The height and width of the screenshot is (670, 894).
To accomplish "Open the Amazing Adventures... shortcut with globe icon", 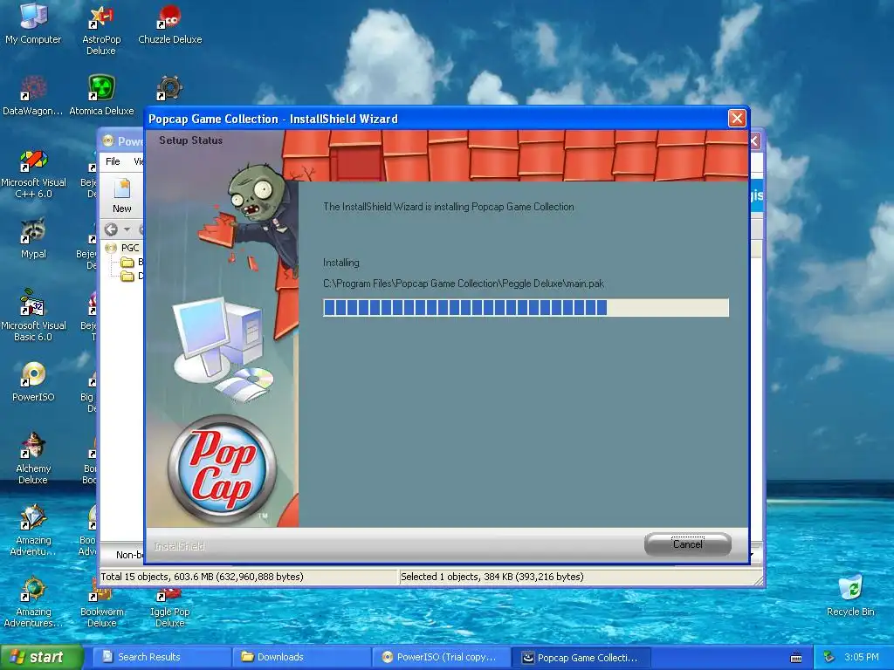I will click(x=33, y=603).
